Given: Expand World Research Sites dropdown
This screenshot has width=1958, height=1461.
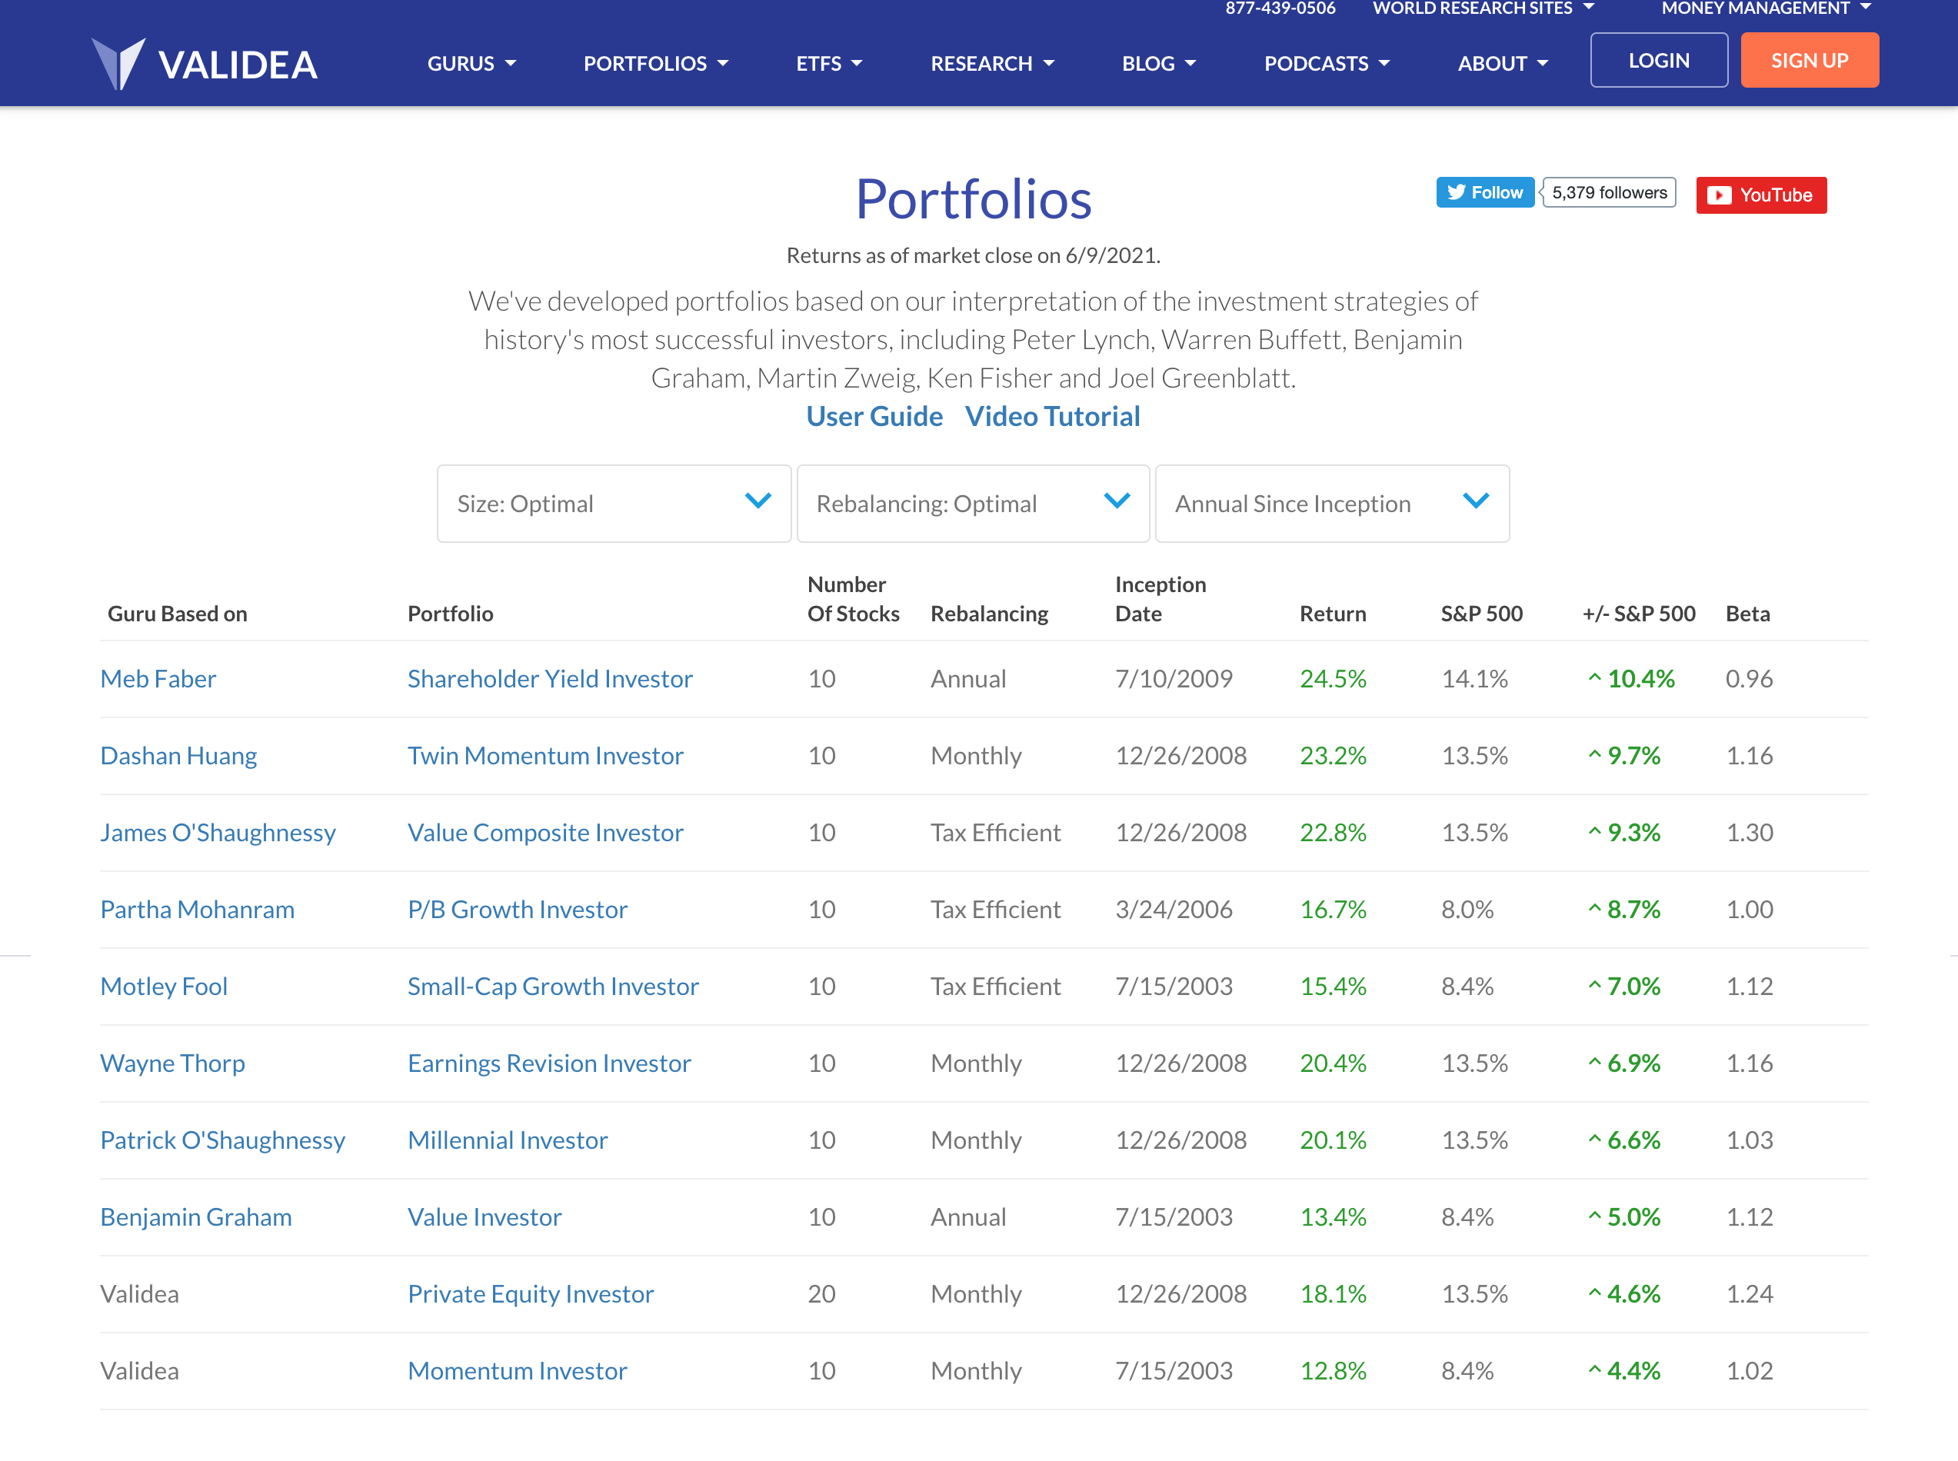Looking at the screenshot, I should coord(1483,9).
